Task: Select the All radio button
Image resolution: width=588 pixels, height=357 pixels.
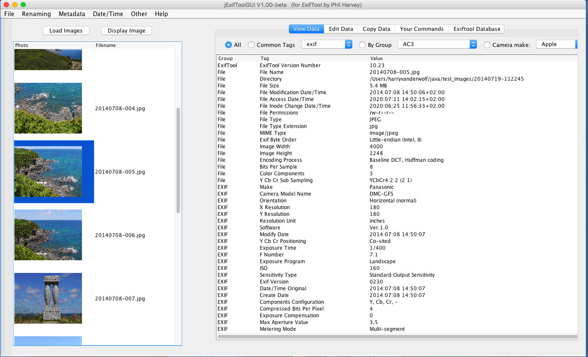Action: click(229, 44)
